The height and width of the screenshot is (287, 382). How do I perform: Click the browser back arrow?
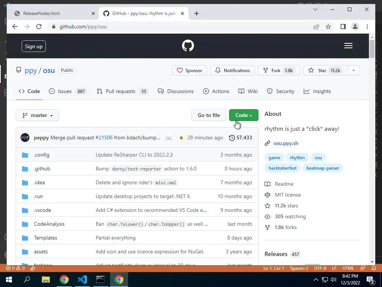coord(15,27)
